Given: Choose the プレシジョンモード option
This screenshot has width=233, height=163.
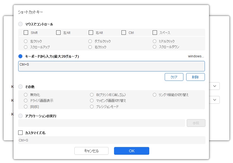Looking at the screenshot, I should point(92,106).
